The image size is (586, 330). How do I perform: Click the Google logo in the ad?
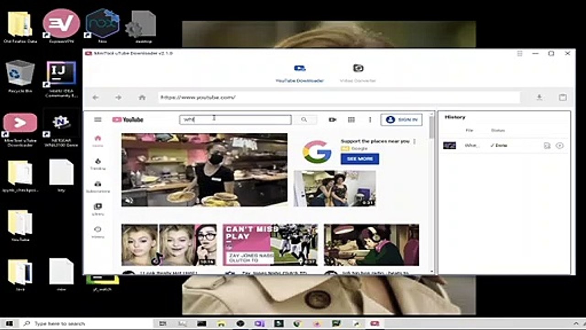pyautogui.click(x=317, y=152)
